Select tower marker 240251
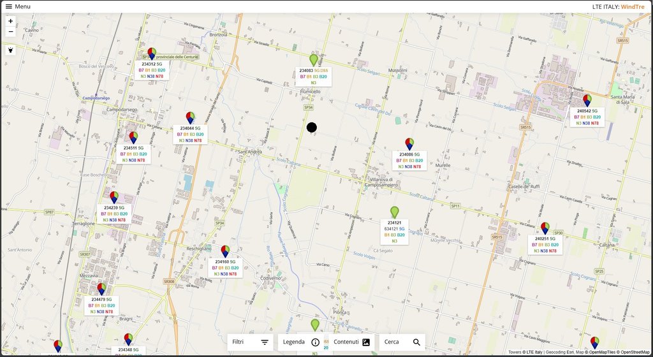The width and height of the screenshot is (653, 357). point(545,228)
